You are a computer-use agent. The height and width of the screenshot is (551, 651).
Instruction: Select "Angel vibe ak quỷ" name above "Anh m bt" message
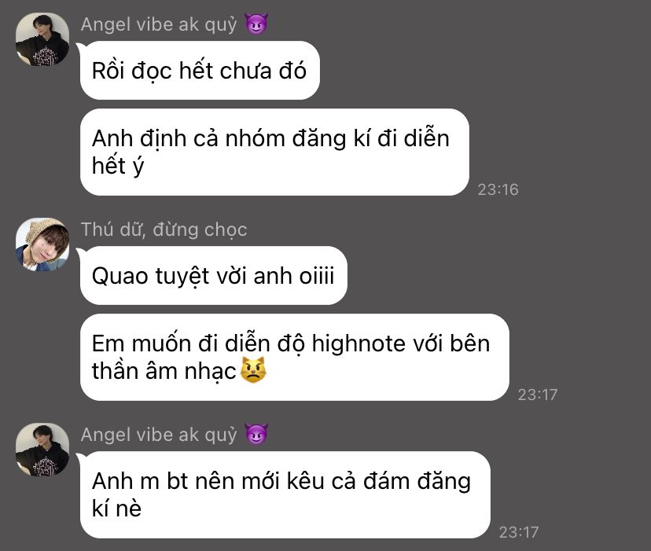point(159,435)
